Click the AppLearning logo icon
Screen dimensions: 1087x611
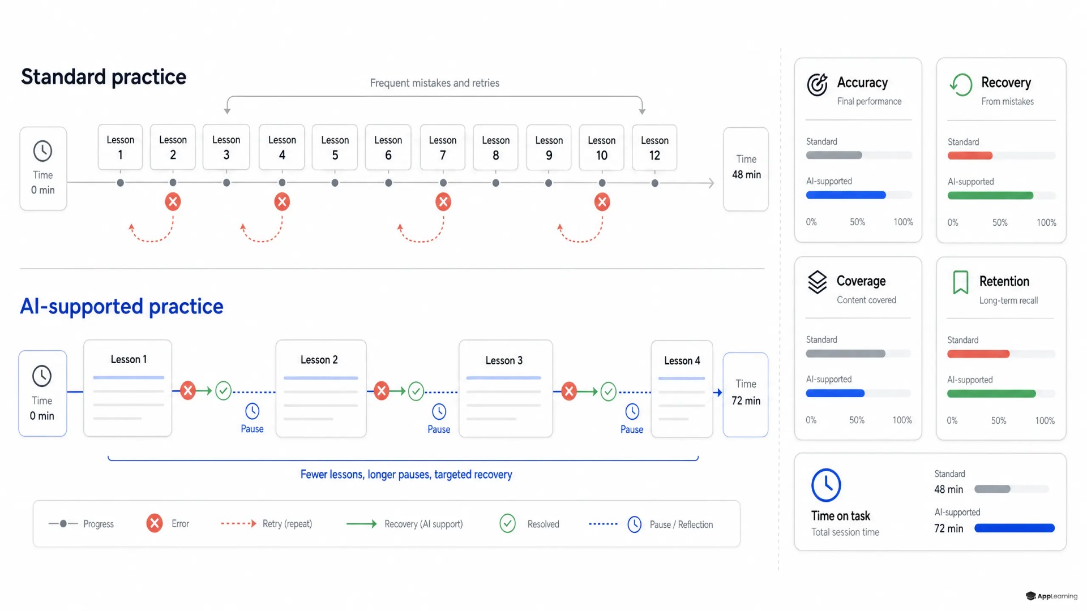(x=1031, y=596)
